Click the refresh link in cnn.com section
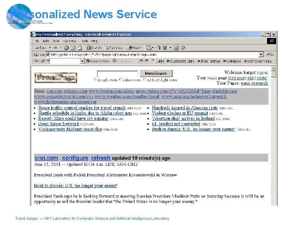The image size is (300, 225). 101,158
